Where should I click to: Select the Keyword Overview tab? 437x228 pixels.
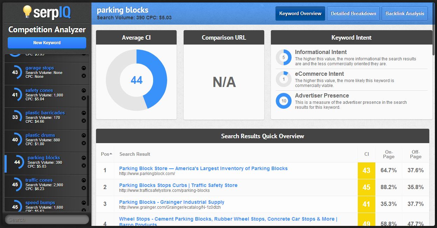[x=300, y=14]
